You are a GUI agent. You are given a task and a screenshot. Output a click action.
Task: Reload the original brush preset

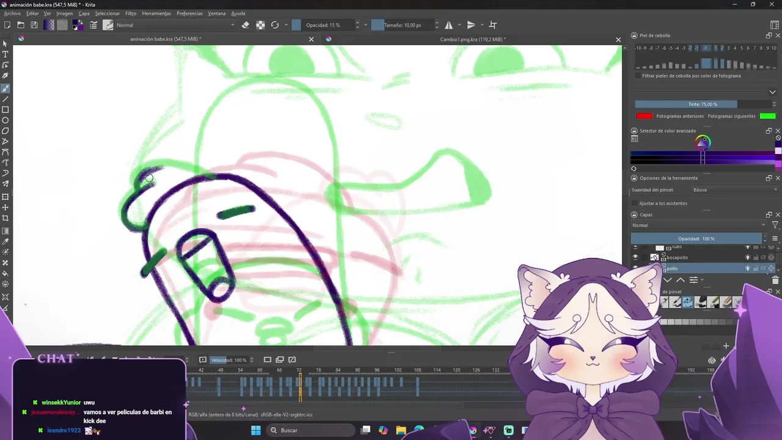(x=275, y=25)
